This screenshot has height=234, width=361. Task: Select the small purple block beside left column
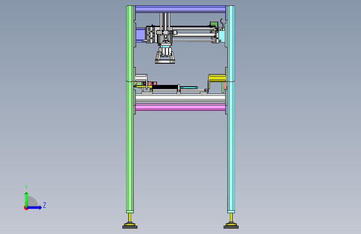point(140,35)
